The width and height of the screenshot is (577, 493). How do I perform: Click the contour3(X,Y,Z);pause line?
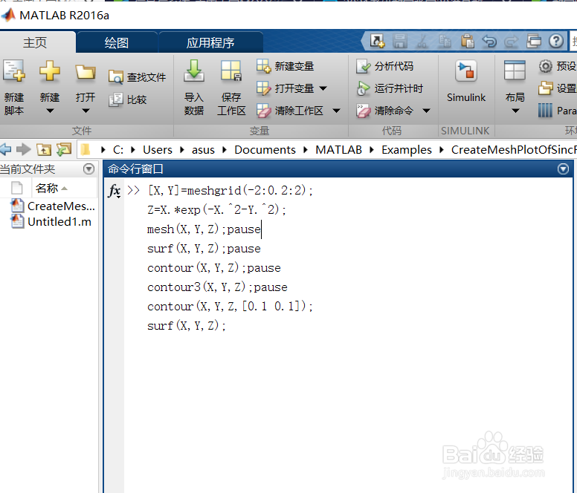[x=217, y=287]
